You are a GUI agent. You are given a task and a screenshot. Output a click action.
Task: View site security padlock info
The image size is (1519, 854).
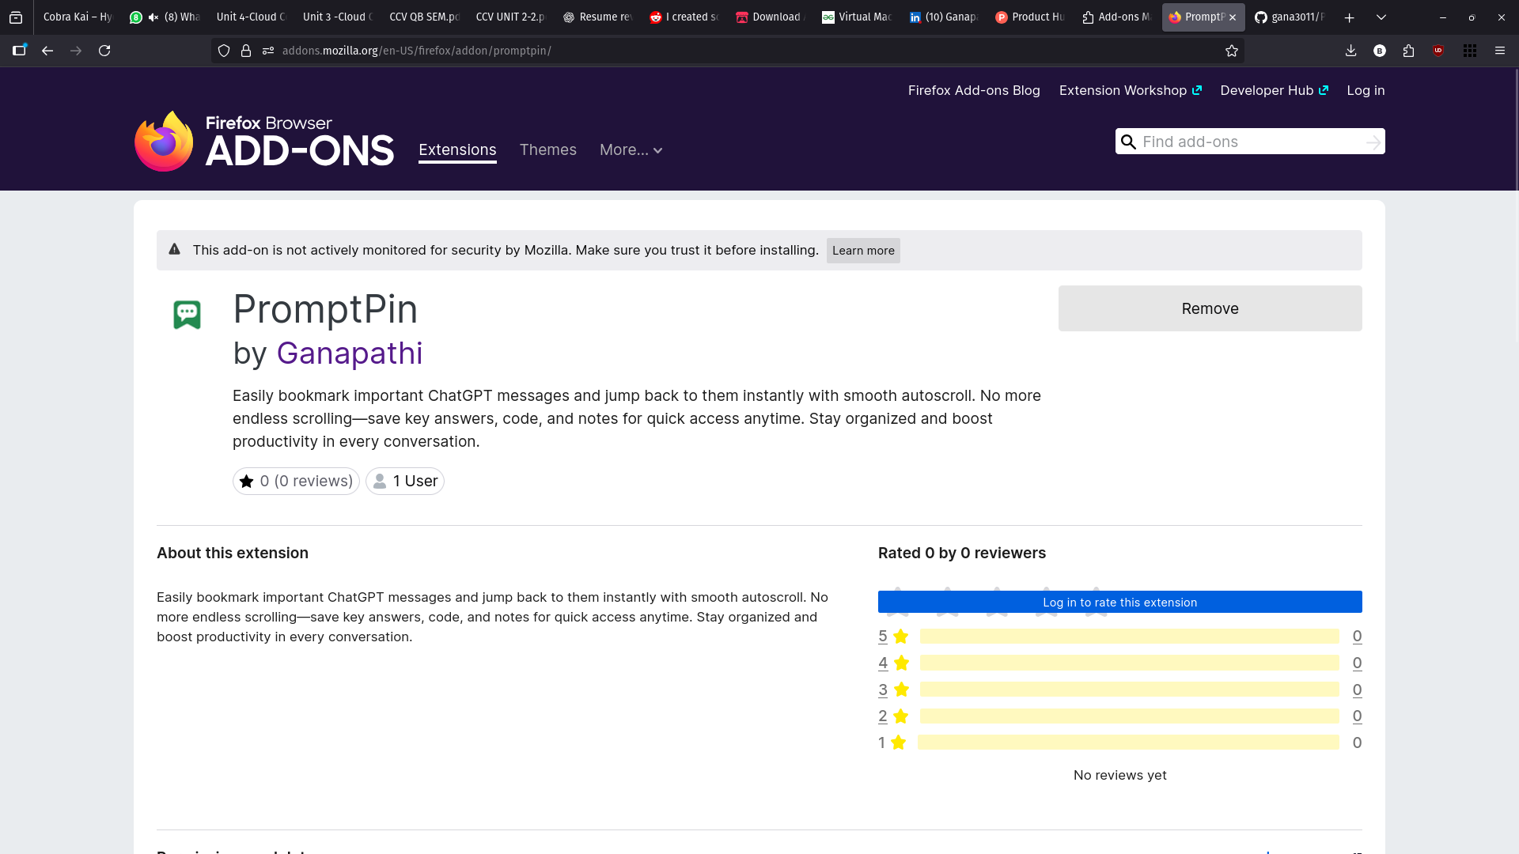coord(246,51)
